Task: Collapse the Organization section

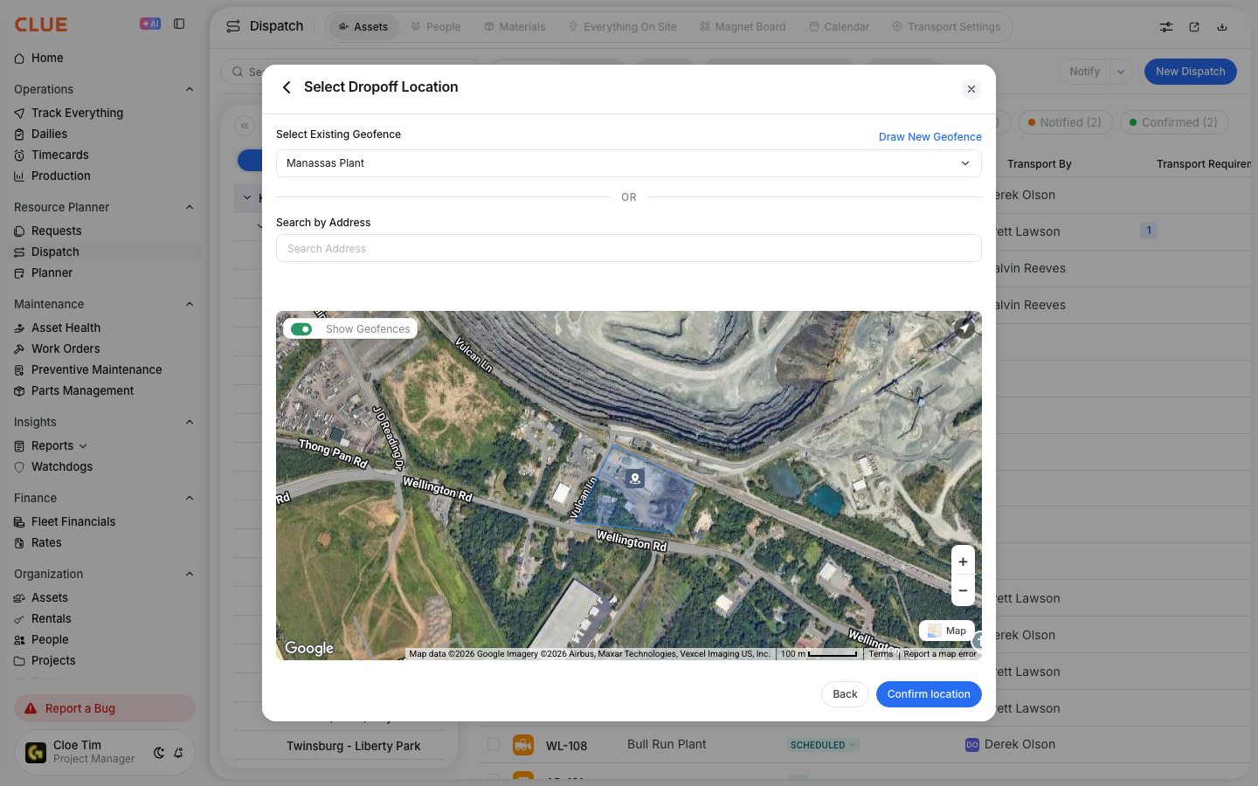Action: tap(190, 574)
